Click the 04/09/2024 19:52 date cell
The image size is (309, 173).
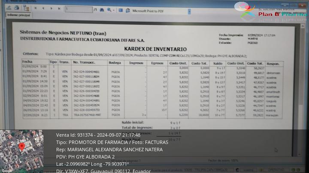[35, 100]
